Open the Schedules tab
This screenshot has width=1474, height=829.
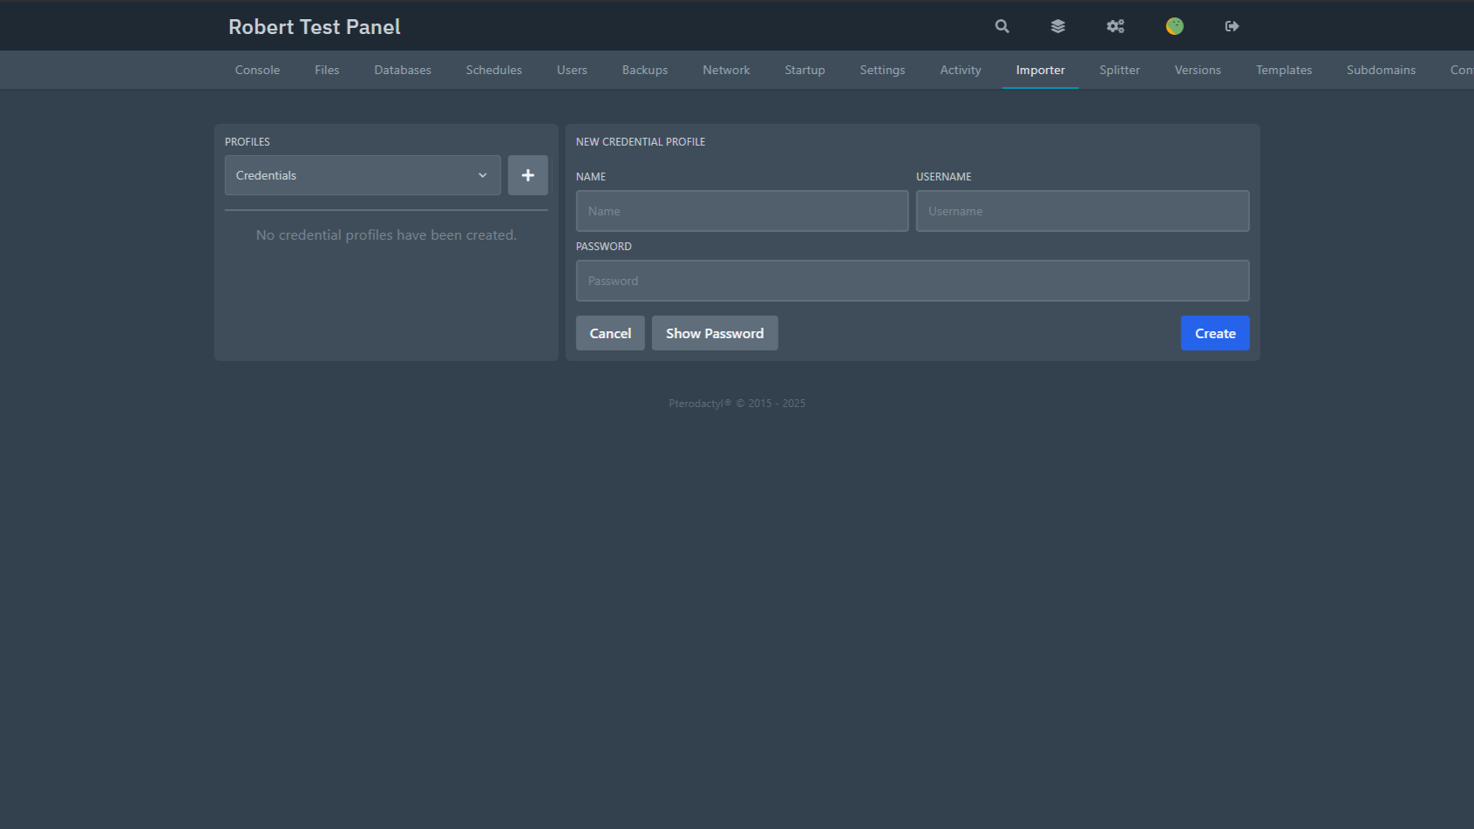(493, 70)
